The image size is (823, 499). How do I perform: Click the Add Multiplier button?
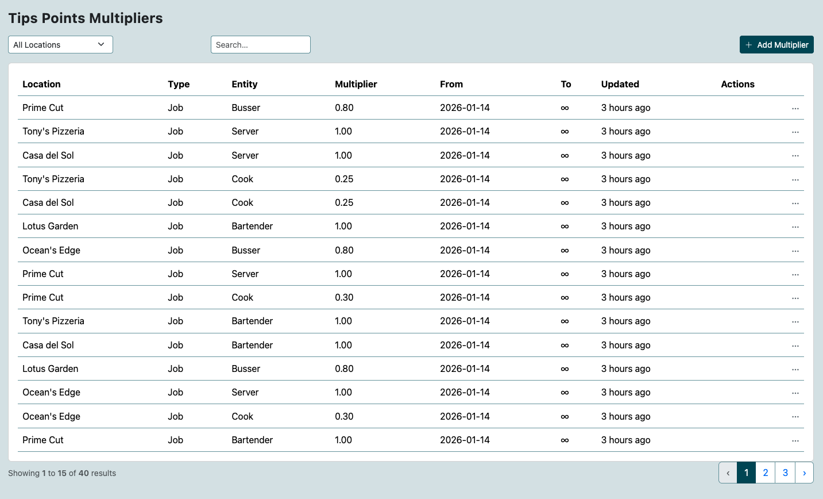point(776,44)
